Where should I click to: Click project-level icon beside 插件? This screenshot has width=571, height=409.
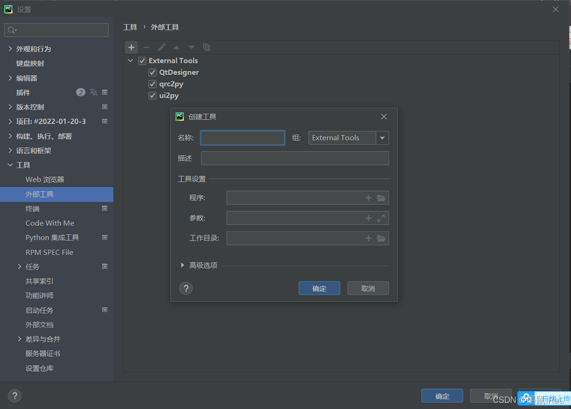tap(105, 92)
